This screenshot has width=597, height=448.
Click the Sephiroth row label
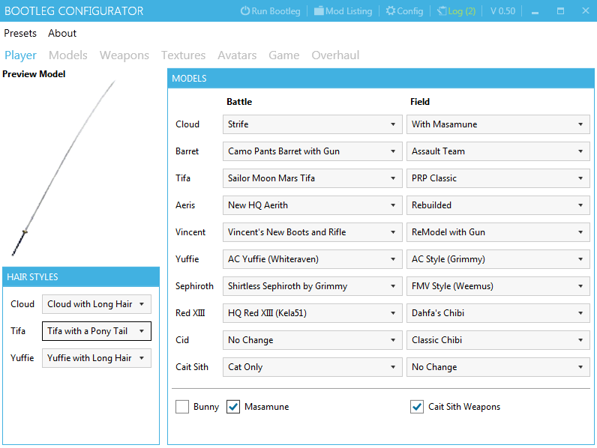coord(194,286)
